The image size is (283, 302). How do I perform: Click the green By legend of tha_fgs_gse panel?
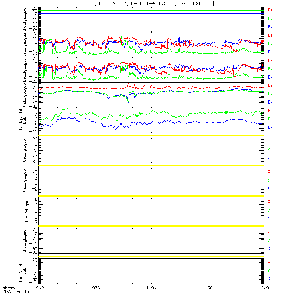click(x=270, y=18)
